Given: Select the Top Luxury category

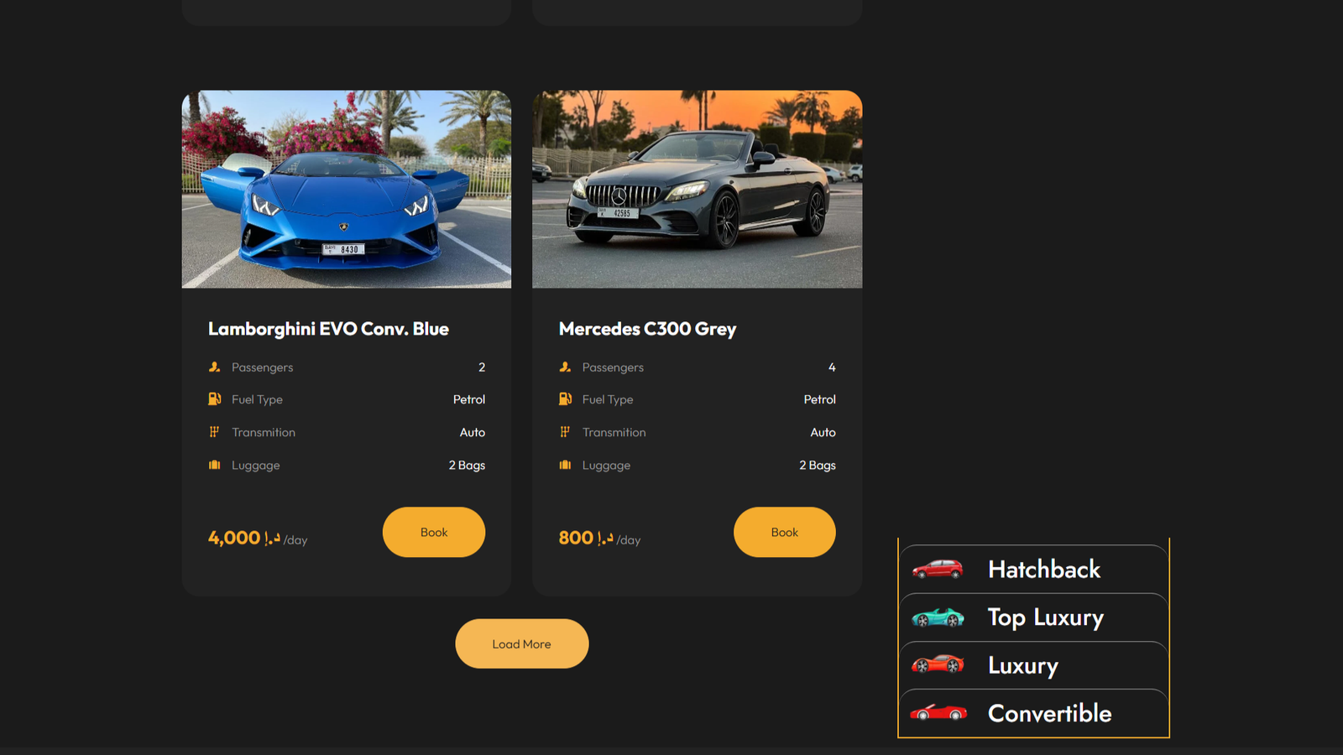Looking at the screenshot, I should click(x=1033, y=617).
